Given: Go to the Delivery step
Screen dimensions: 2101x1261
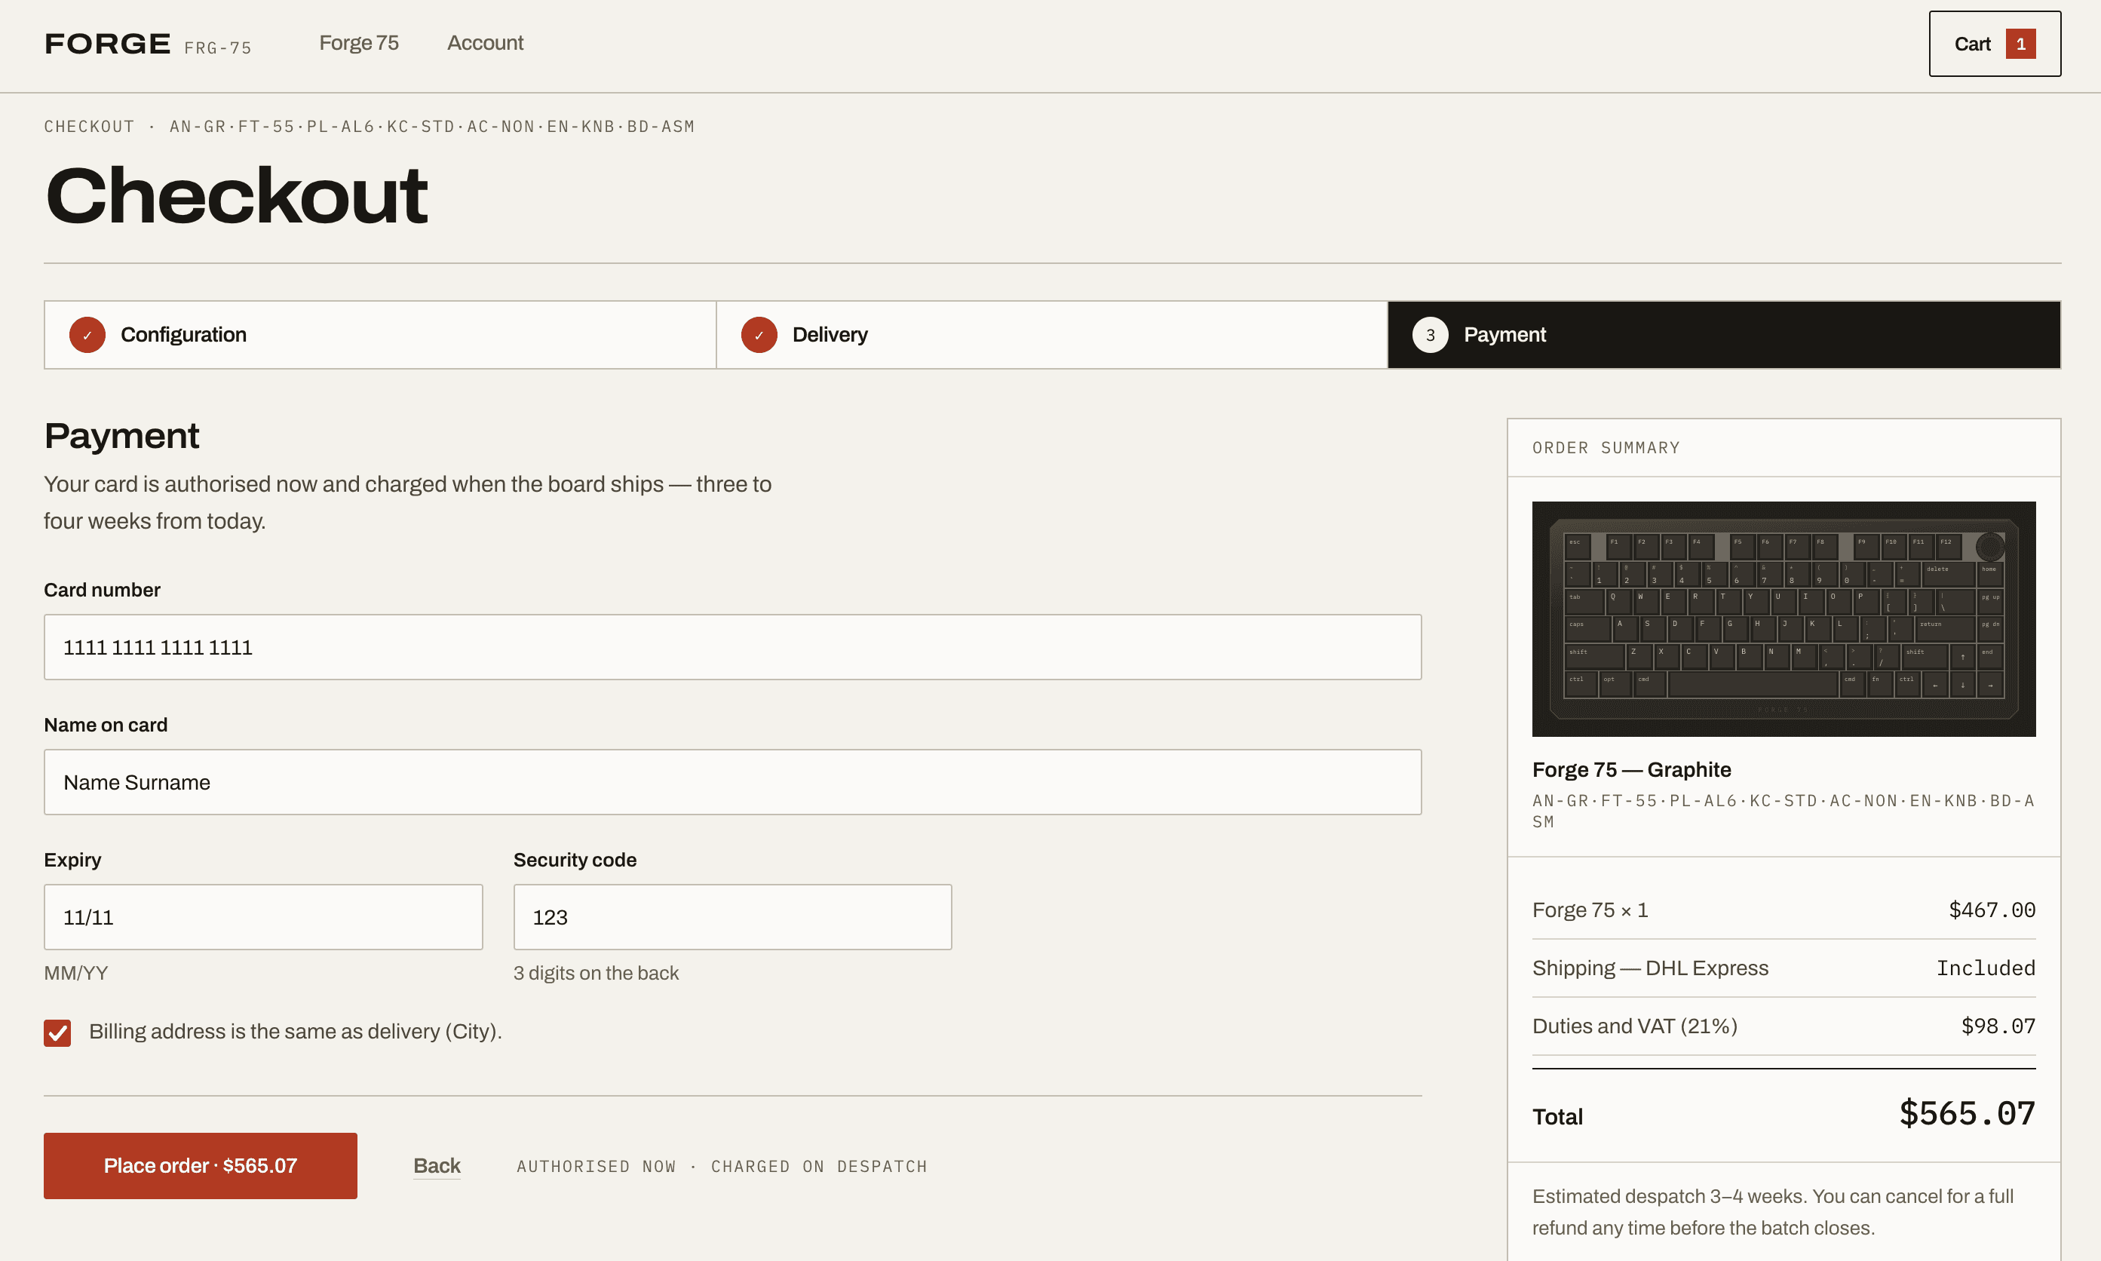Looking at the screenshot, I should point(1052,335).
